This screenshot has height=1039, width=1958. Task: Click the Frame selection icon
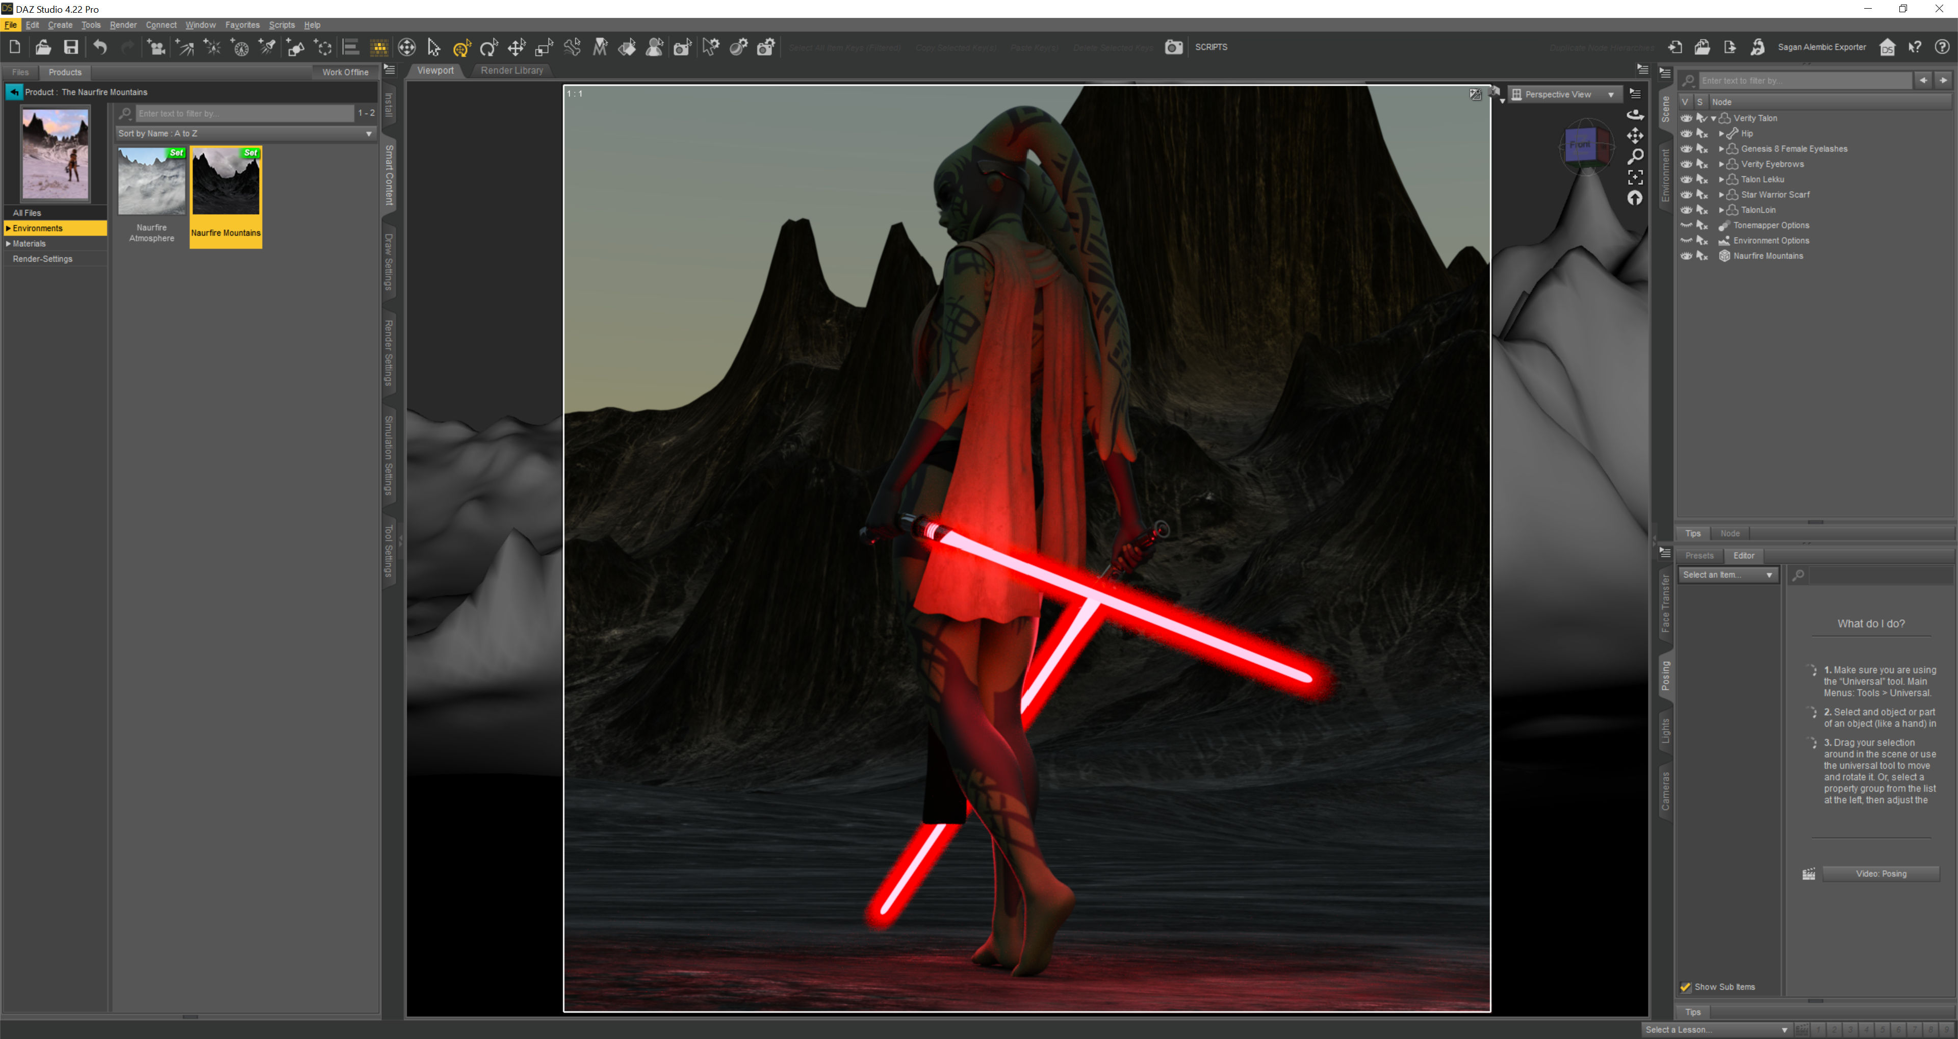pos(1635,177)
